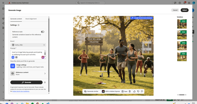The image size is (197, 104).
Task: Save the generated image
Action: tap(125, 91)
